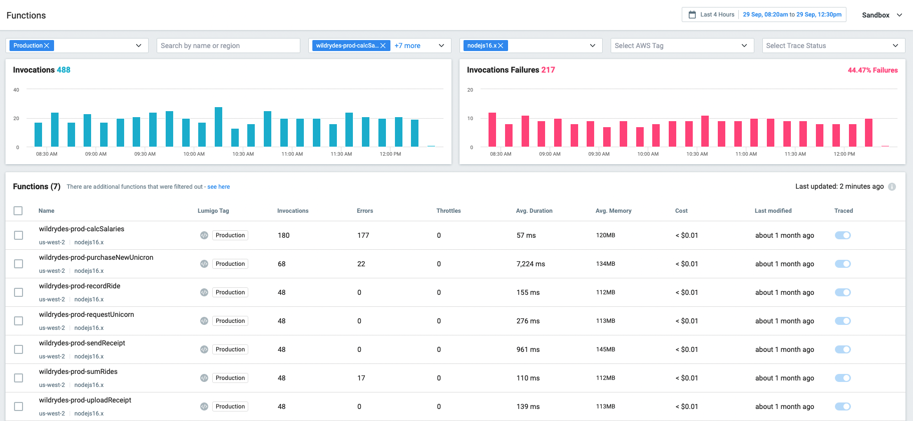Sort table by Avg. Duration column

534,211
